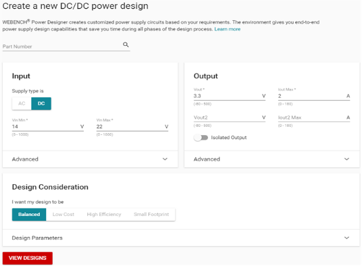Click the VIEW DESIGNS button

[28, 258]
